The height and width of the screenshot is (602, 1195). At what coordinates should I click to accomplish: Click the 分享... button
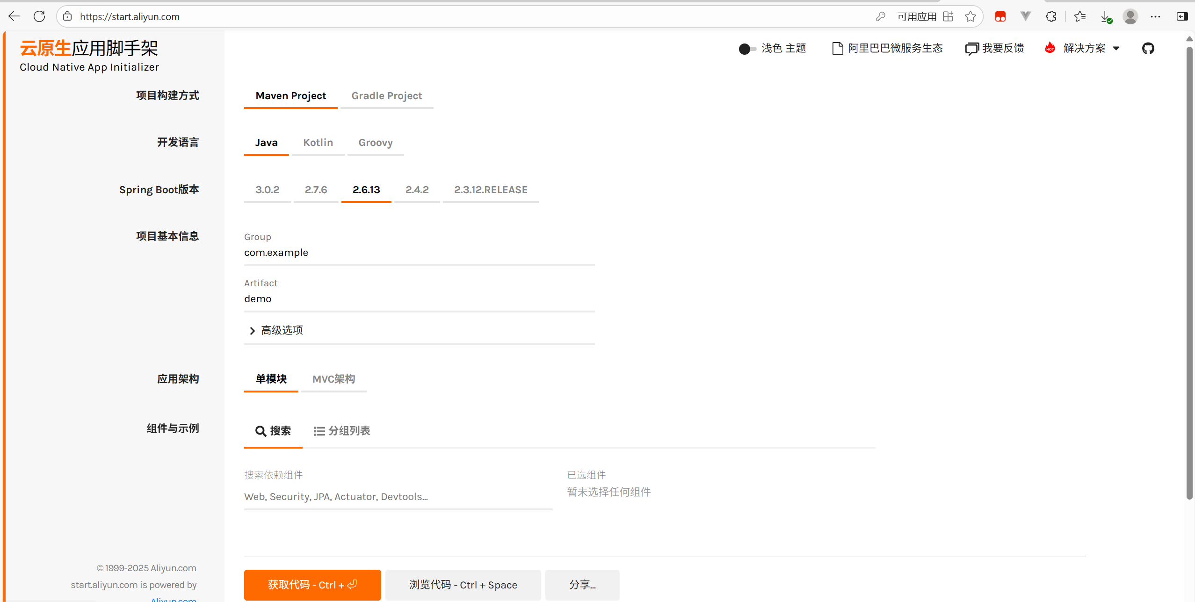(582, 585)
